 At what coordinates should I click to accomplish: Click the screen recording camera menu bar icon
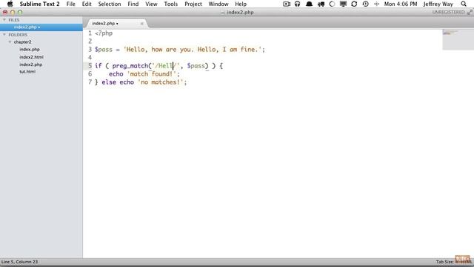(287, 4)
